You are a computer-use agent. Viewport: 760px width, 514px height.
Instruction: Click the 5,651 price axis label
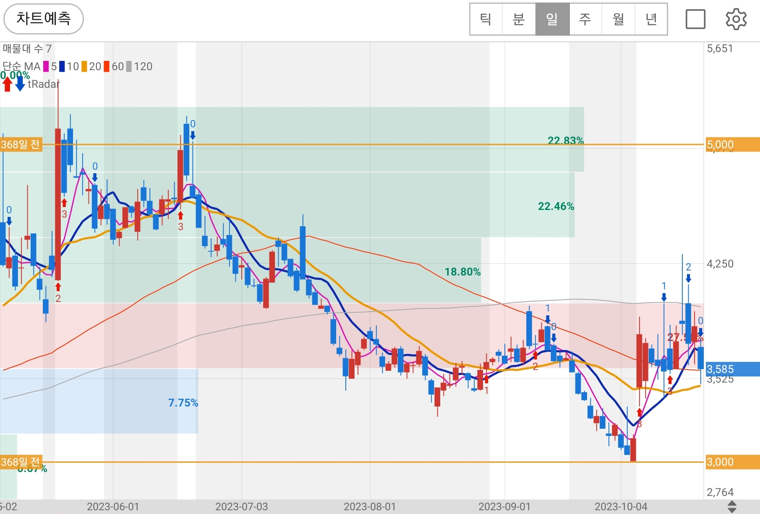(x=720, y=48)
